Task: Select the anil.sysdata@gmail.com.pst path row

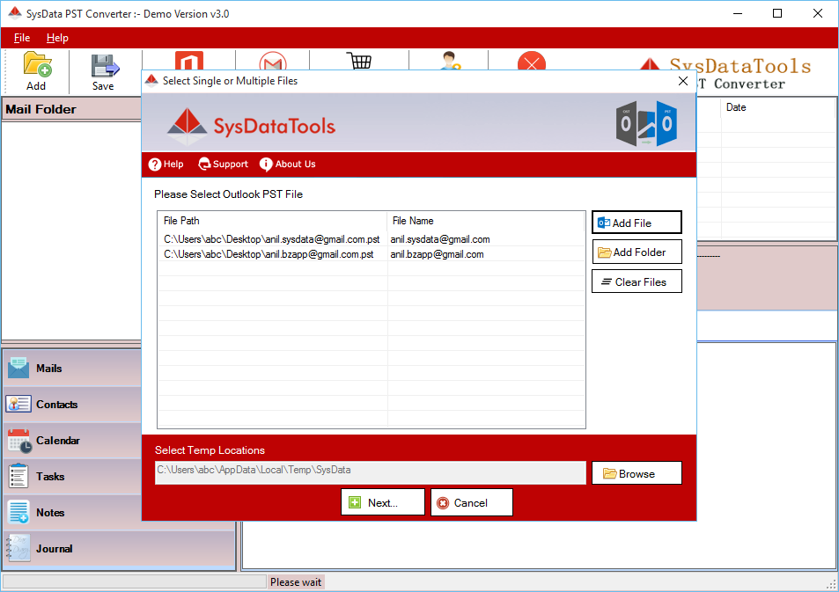Action: (272, 239)
